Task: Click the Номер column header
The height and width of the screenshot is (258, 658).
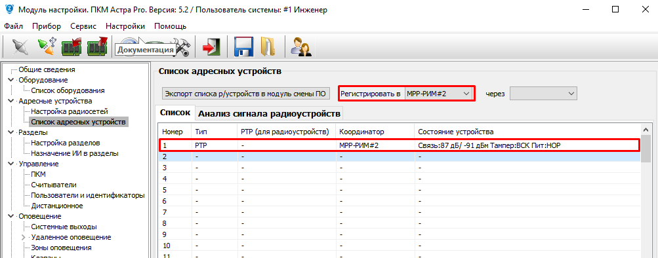Action: [x=175, y=132]
